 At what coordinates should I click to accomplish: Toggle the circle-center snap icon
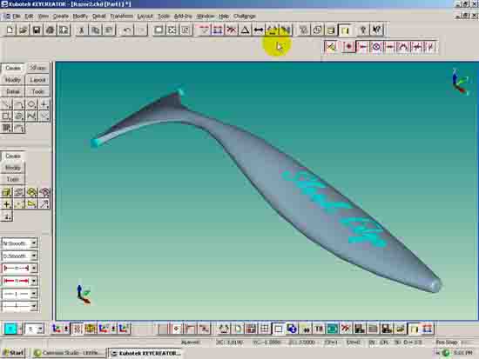pos(376,47)
